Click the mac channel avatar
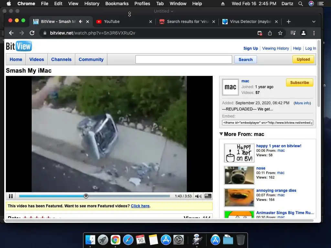 [230, 87]
